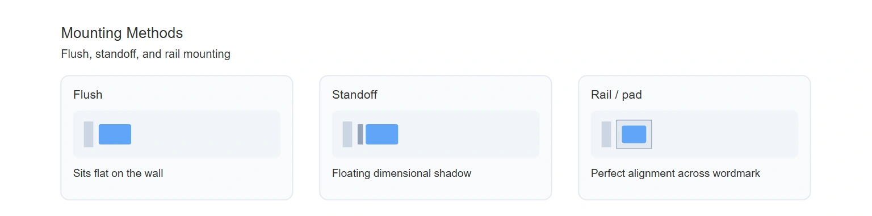Click the Rail / pad card title

click(x=617, y=95)
